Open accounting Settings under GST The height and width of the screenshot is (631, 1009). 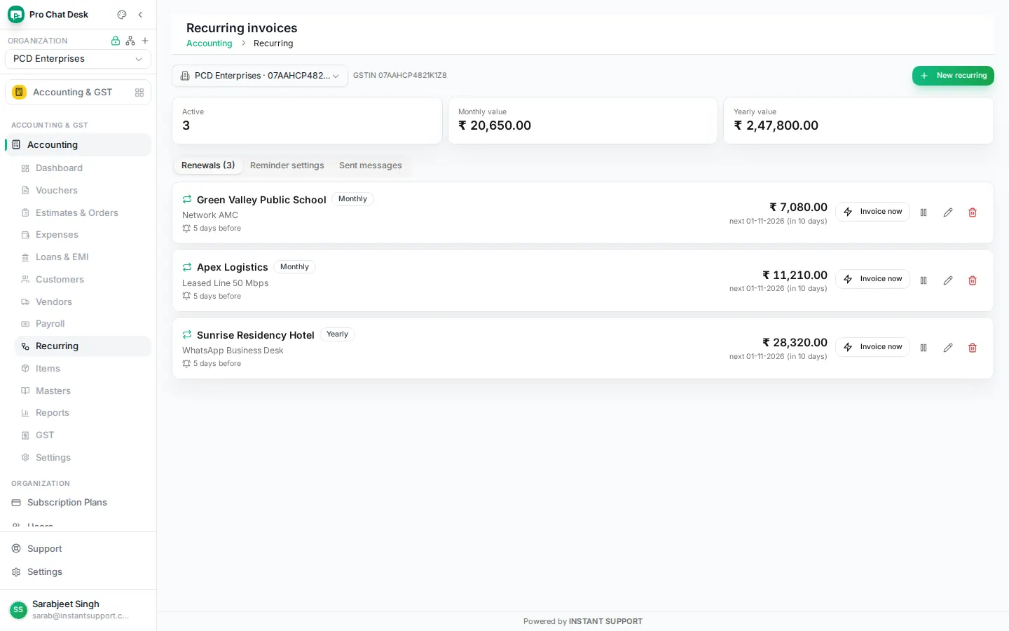click(x=83, y=458)
